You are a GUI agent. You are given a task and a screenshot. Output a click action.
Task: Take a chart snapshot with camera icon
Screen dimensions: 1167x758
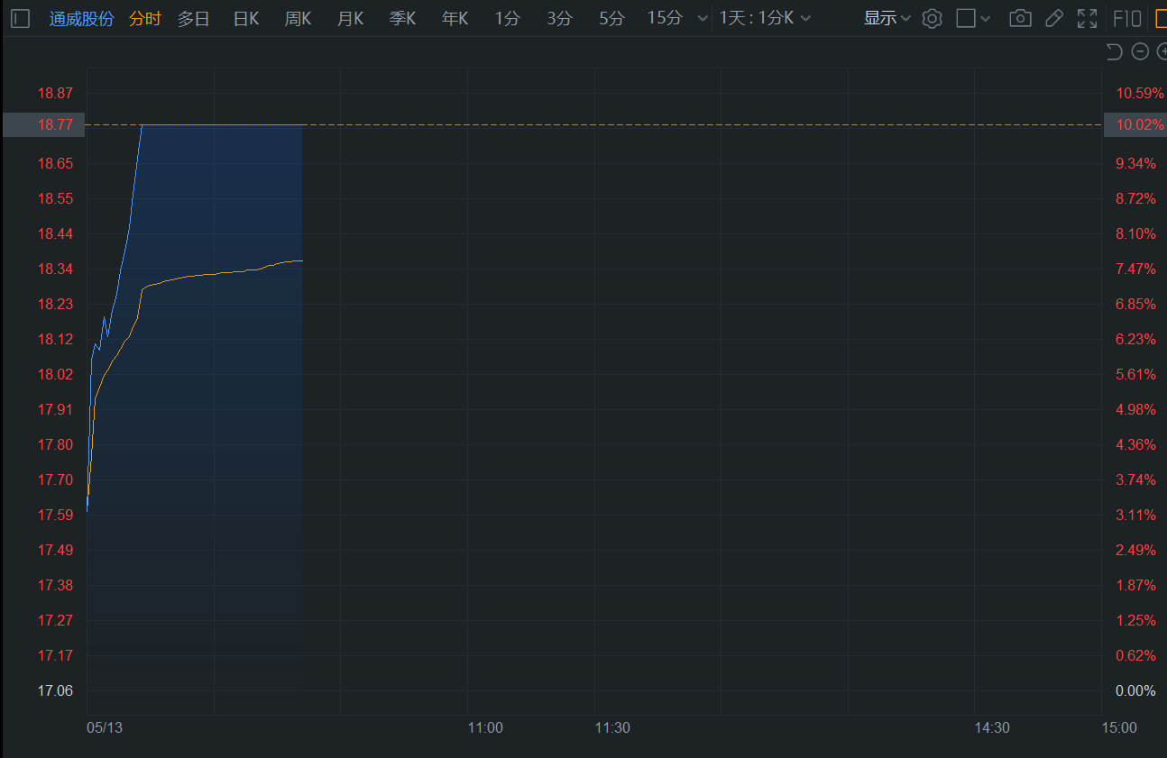click(1020, 18)
